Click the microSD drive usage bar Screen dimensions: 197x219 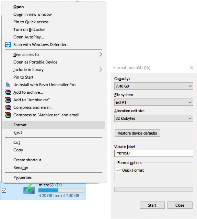tap(61, 190)
